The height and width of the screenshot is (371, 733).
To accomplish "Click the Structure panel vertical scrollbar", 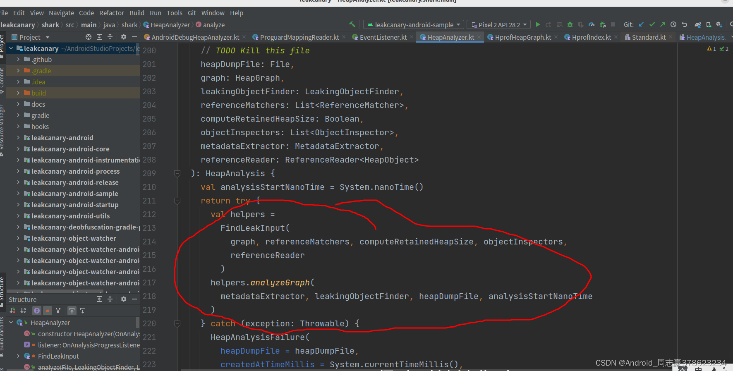I will click(x=137, y=322).
